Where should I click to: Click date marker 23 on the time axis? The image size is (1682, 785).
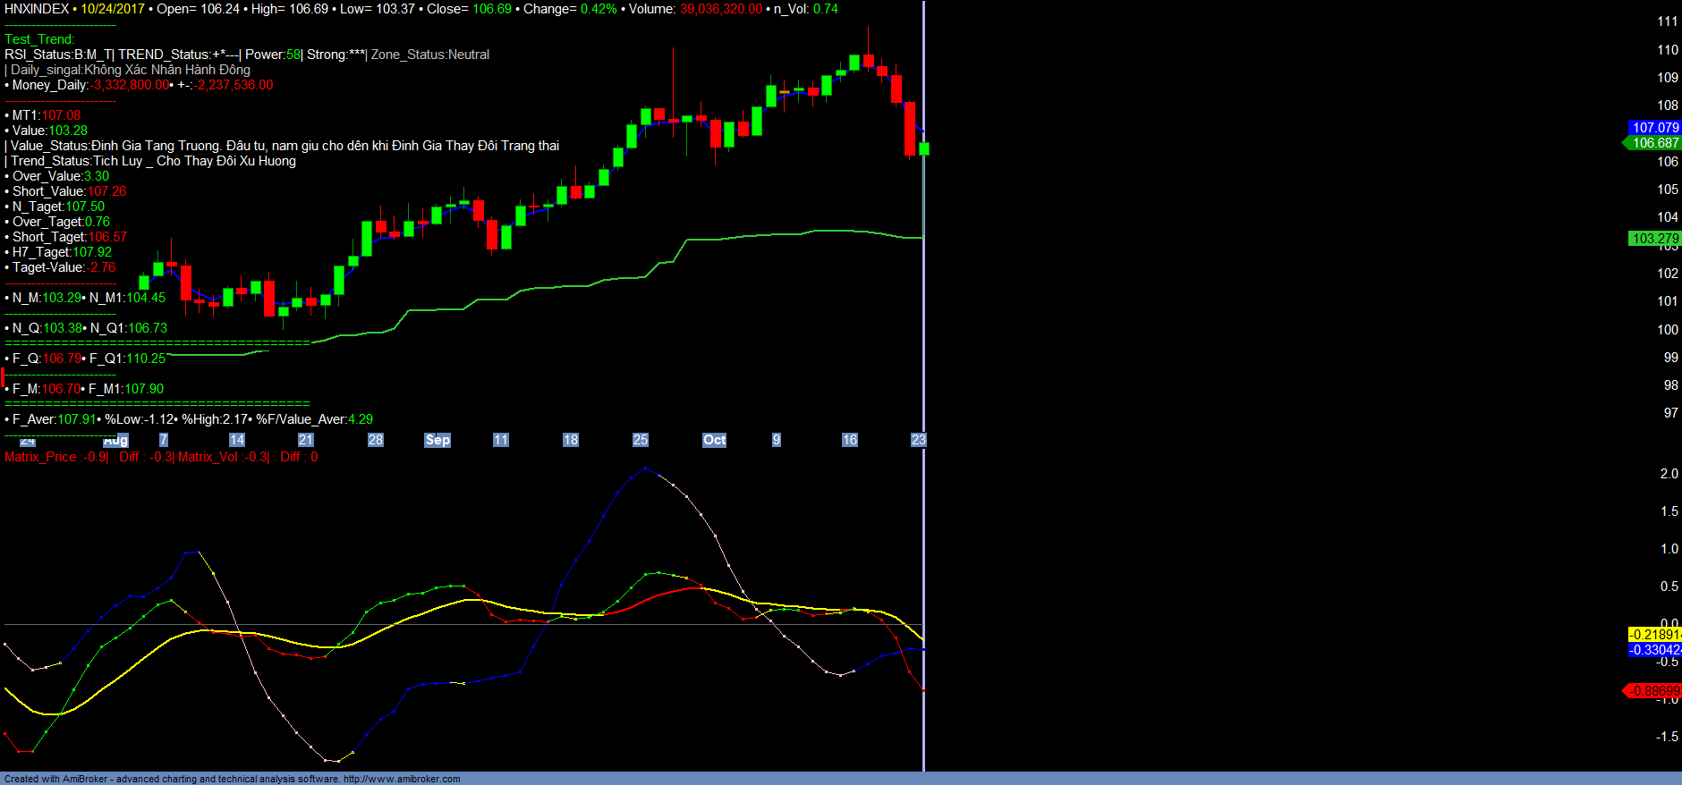coord(918,440)
